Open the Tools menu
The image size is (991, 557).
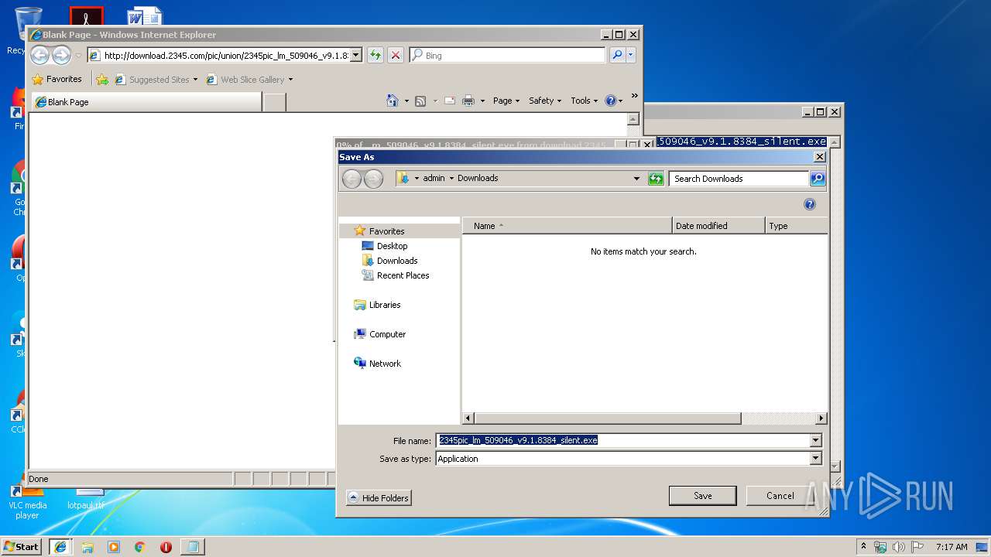click(x=585, y=101)
